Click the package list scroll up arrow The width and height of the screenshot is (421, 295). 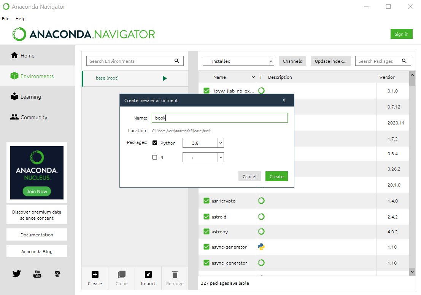pos(412,75)
